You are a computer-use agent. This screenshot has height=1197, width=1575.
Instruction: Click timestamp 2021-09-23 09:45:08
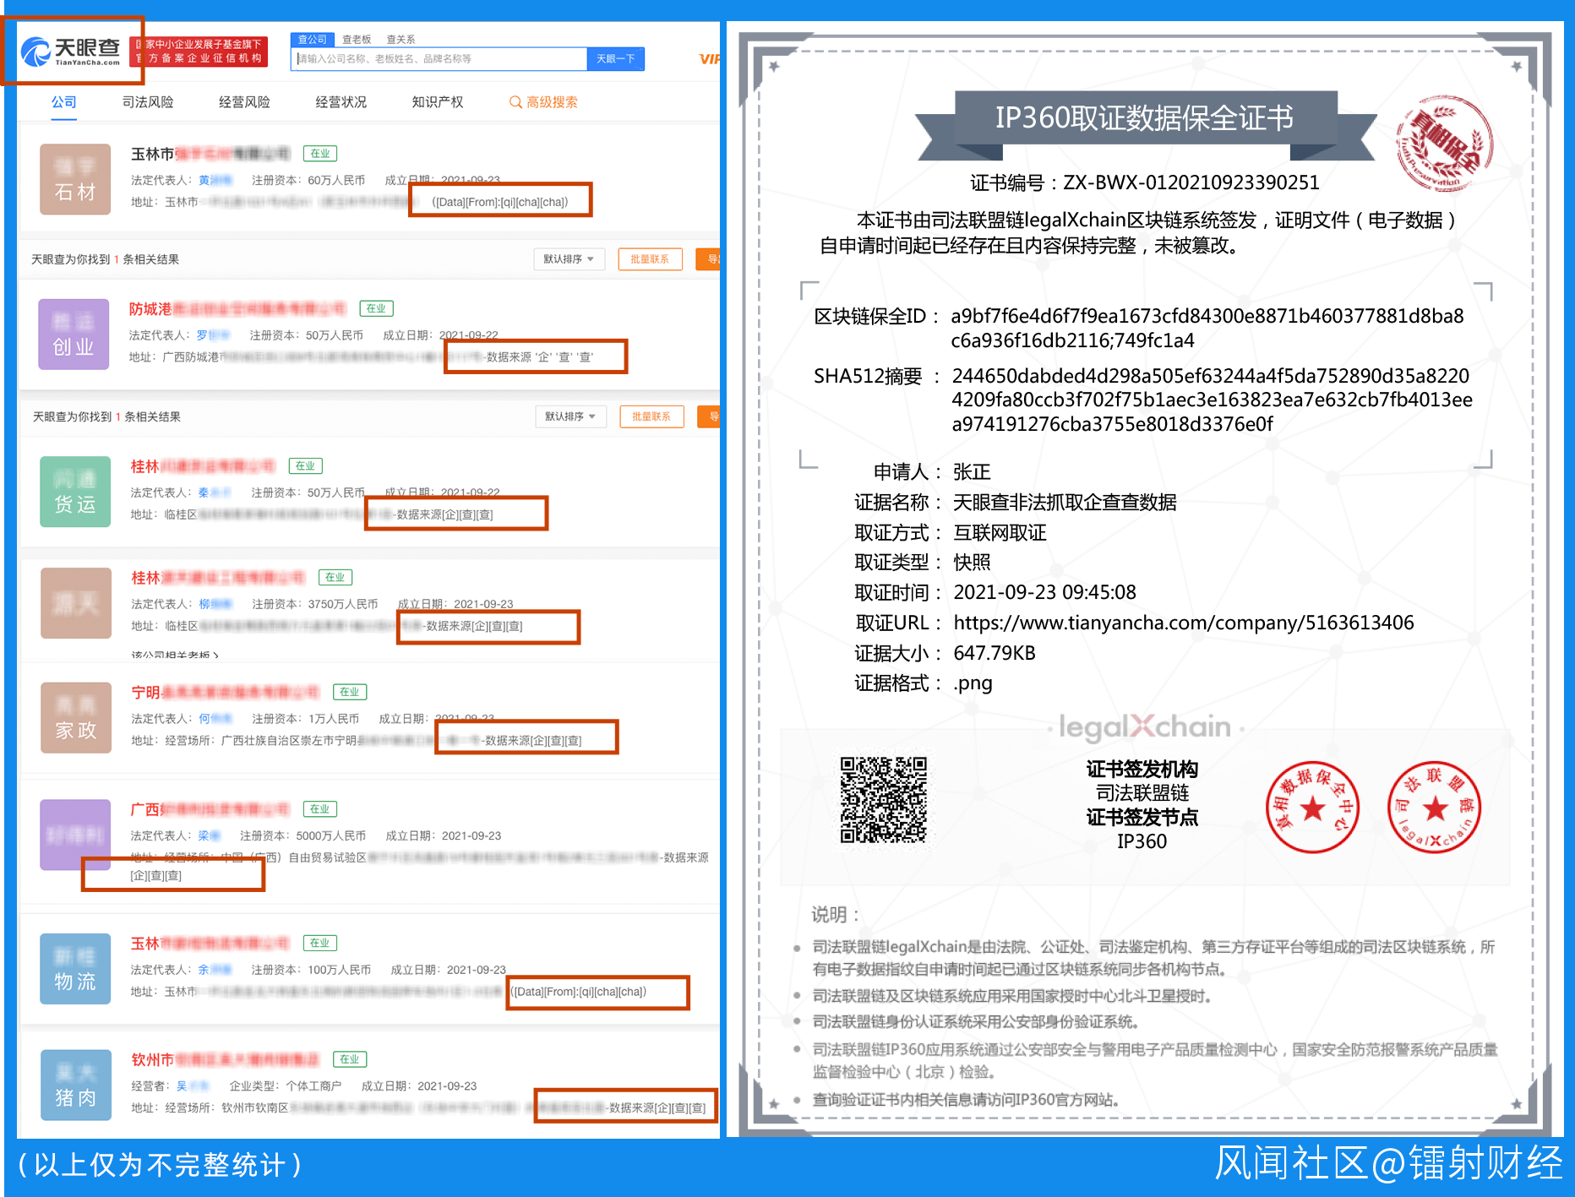1044,593
